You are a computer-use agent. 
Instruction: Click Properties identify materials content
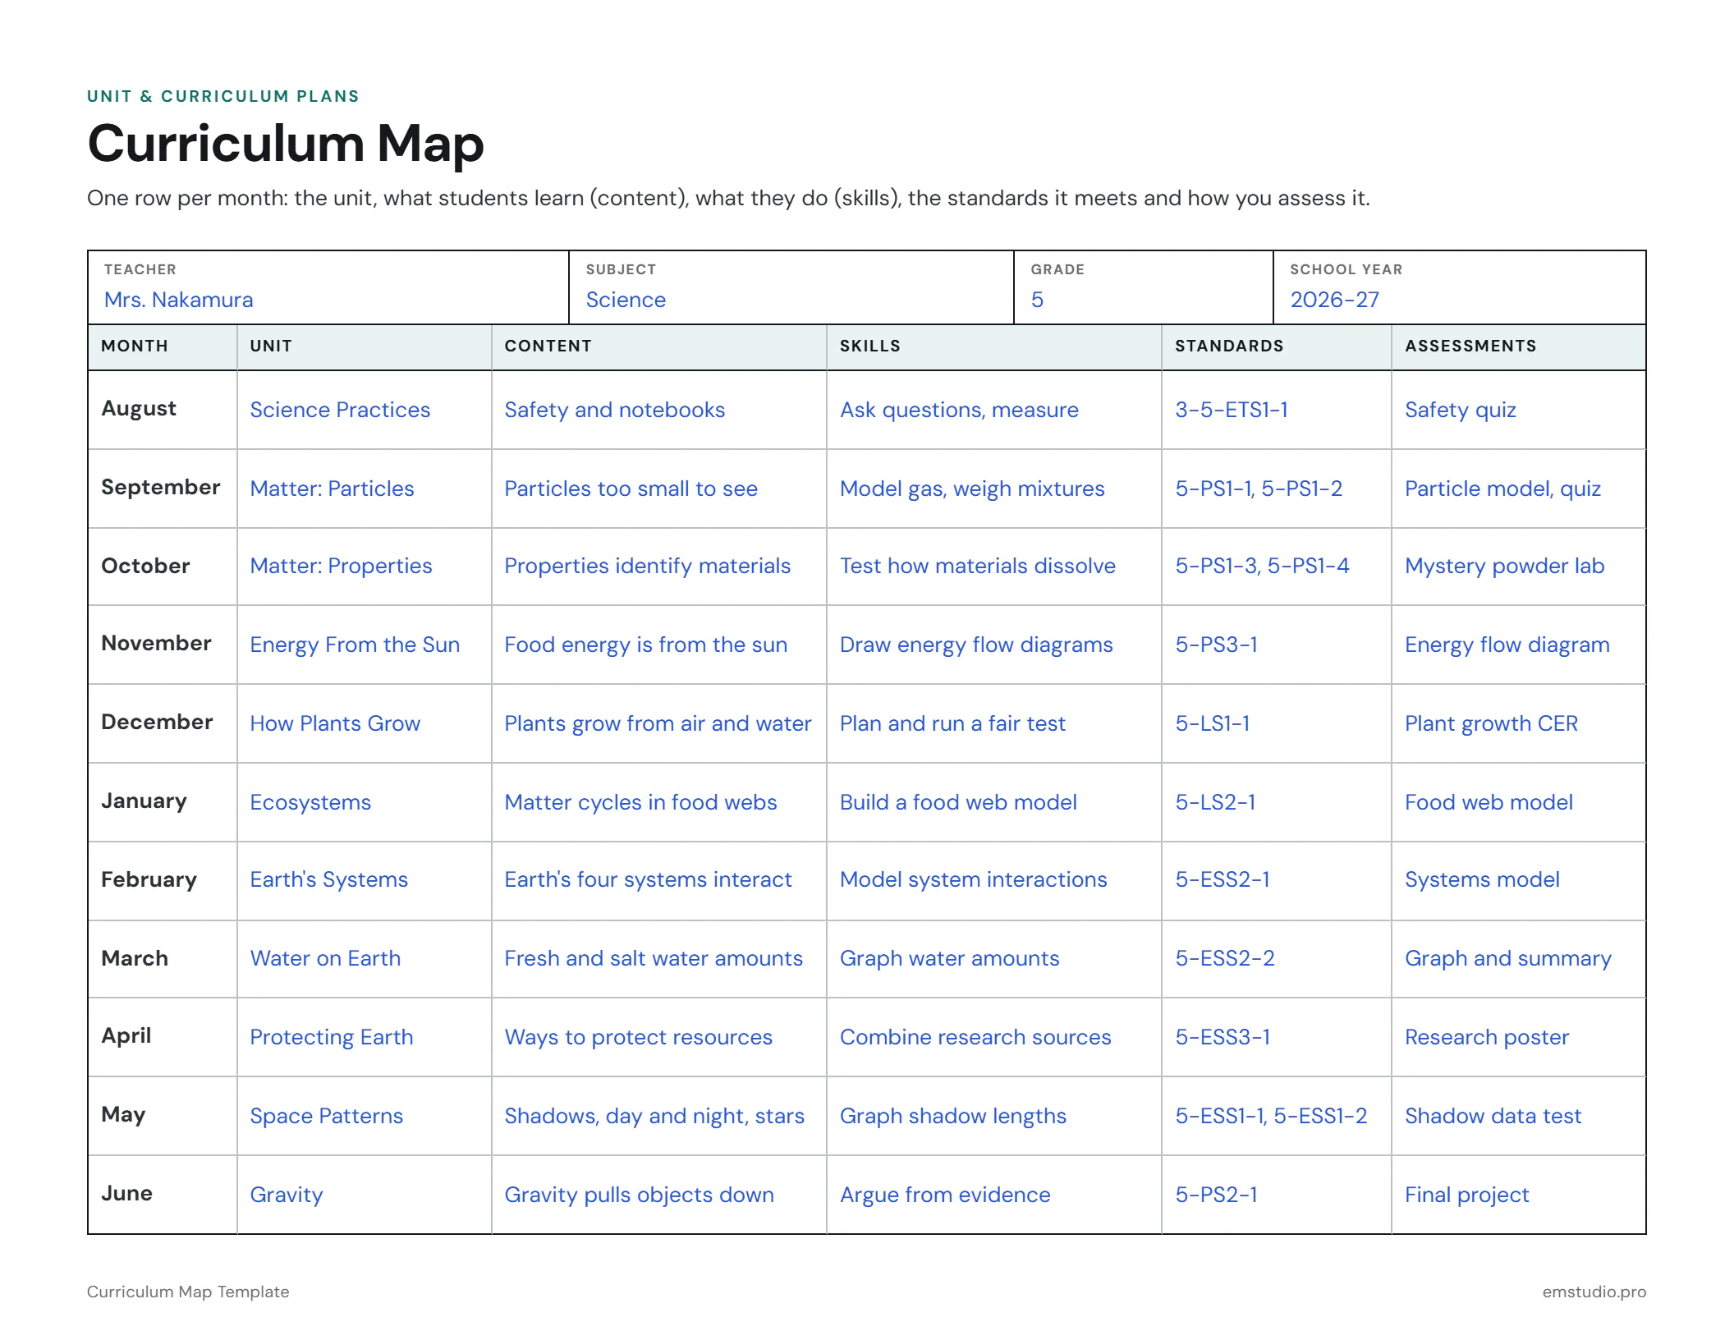coord(647,566)
